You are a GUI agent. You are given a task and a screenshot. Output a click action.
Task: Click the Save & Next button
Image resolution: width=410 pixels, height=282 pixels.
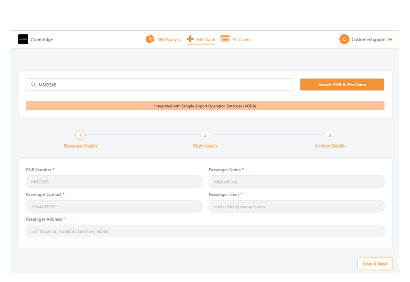tap(374, 264)
